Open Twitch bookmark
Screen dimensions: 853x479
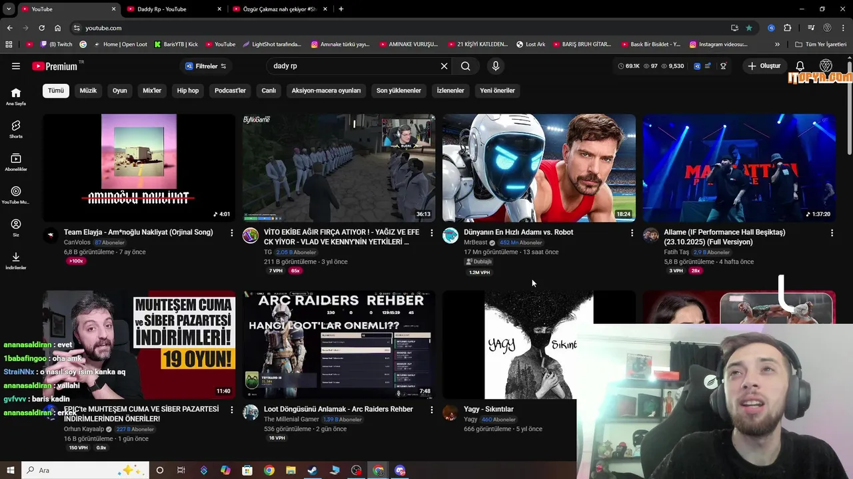point(56,45)
